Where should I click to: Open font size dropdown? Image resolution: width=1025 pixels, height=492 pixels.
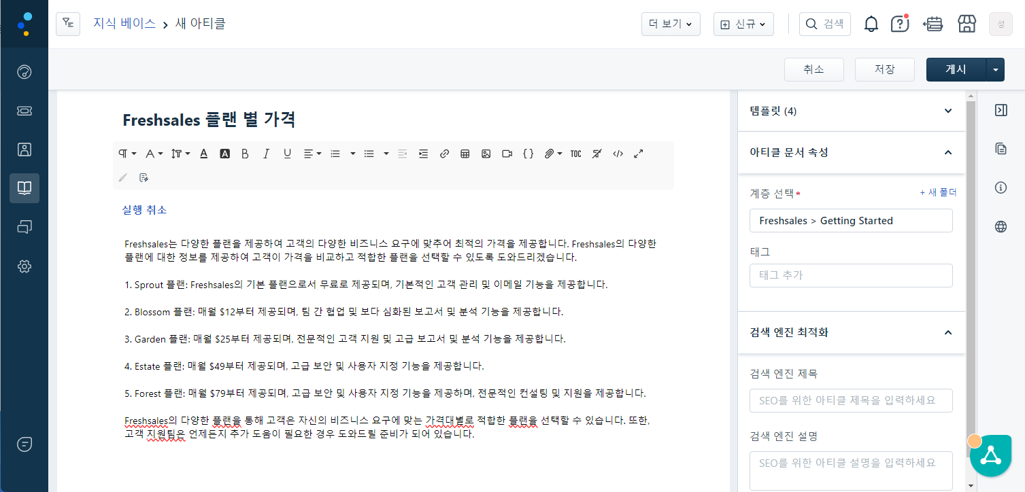click(x=180, y=154)
